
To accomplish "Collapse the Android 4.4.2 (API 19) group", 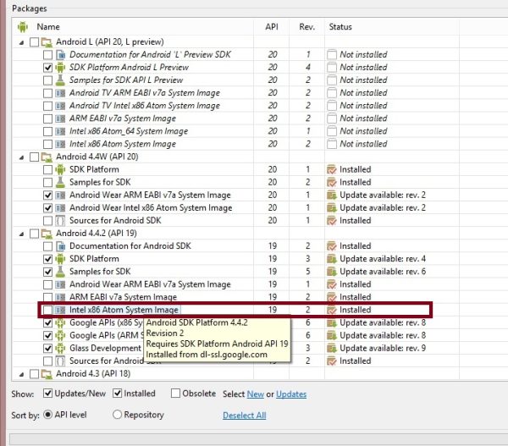I will [x=20, y=234].
